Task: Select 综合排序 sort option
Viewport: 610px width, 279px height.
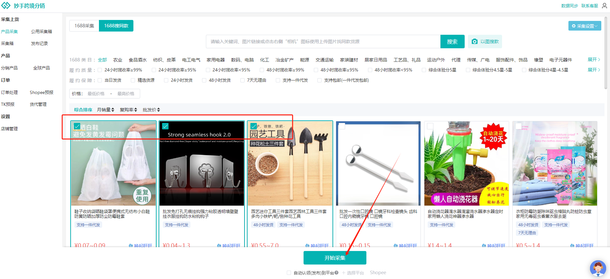Action: [83, 110]
